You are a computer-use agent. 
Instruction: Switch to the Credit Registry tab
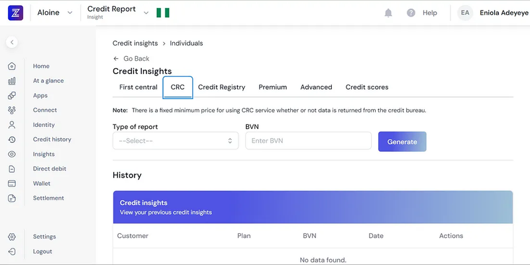221,87
